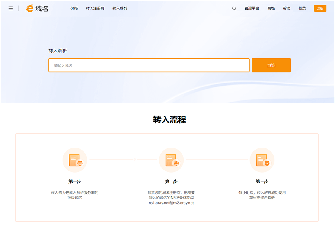Click the ns1.oray.net和ns2.oray.net text

click(171, 203)
